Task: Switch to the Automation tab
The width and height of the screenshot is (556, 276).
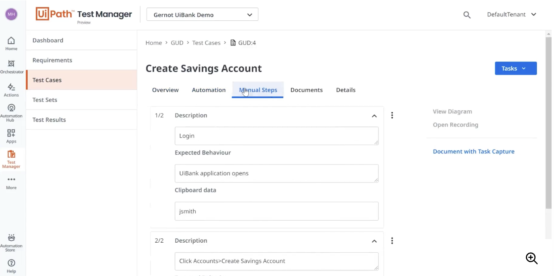Action: 208,90
